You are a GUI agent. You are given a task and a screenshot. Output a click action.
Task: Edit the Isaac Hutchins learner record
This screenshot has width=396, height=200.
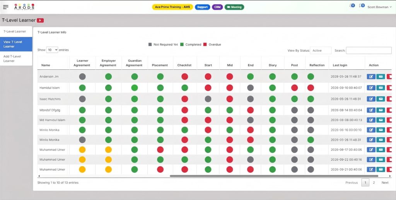(x=371, y=99)
